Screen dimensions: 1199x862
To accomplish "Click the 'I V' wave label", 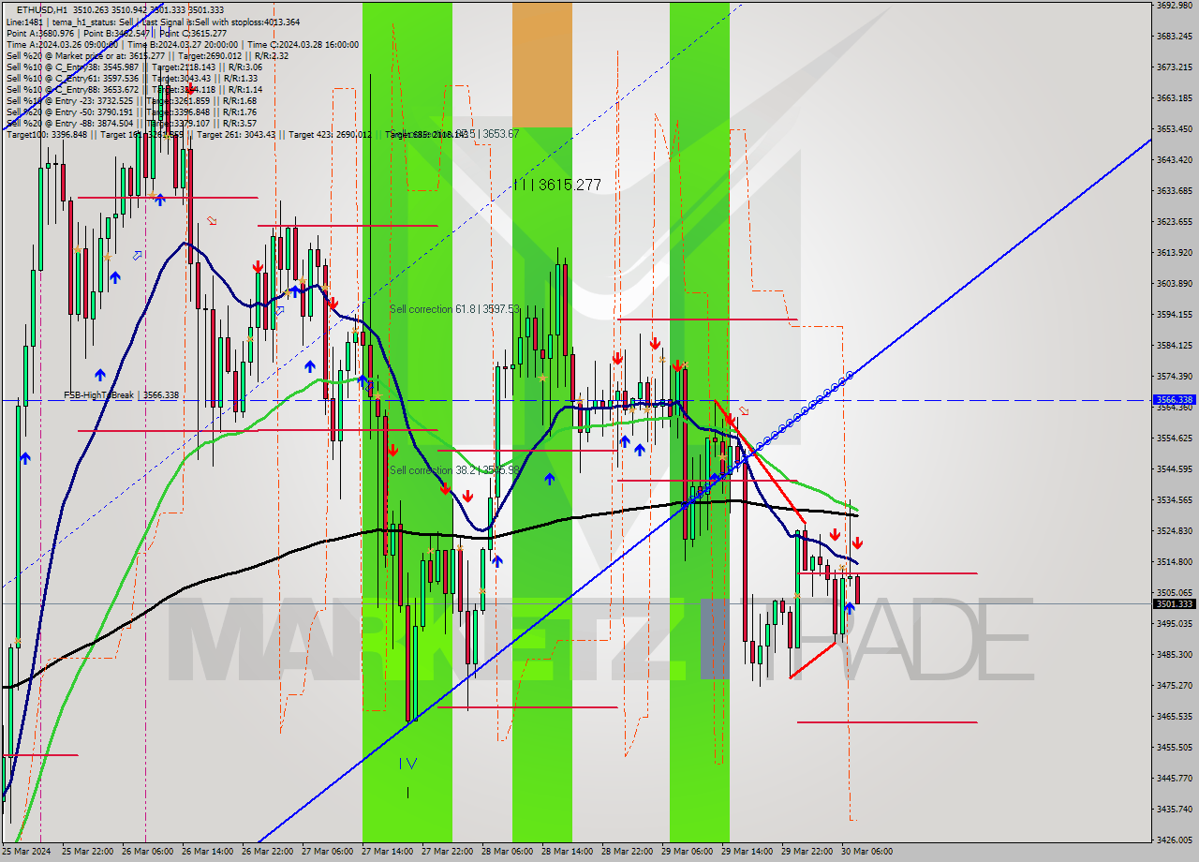I will (x=408, y=764).
